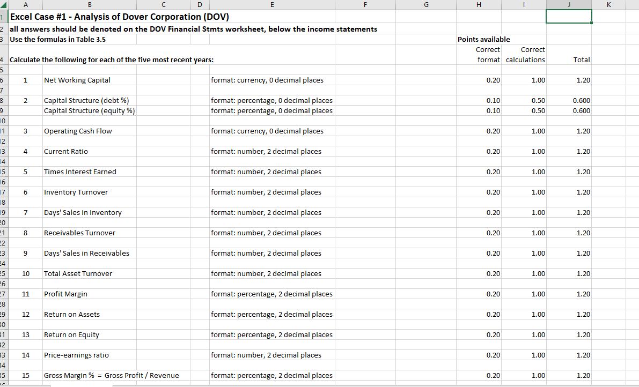Click the 0.10 format value for equity %
639x387 pixels.
(x=479, y=111)
